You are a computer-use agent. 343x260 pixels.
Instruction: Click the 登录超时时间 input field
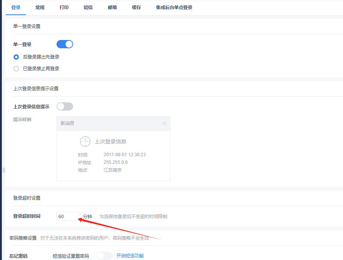point(68,216)
